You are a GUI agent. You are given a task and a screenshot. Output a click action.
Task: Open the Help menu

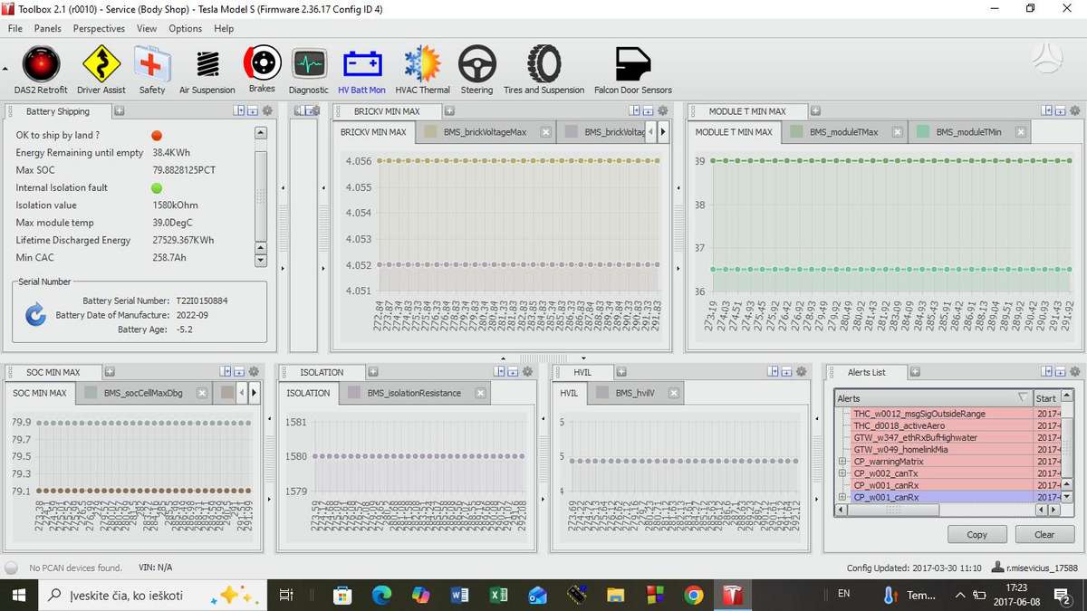(x=224, y=28)
